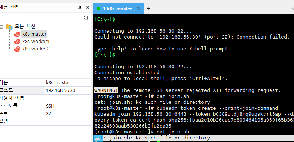Click the 프로토콜 property label

(9, 106)
